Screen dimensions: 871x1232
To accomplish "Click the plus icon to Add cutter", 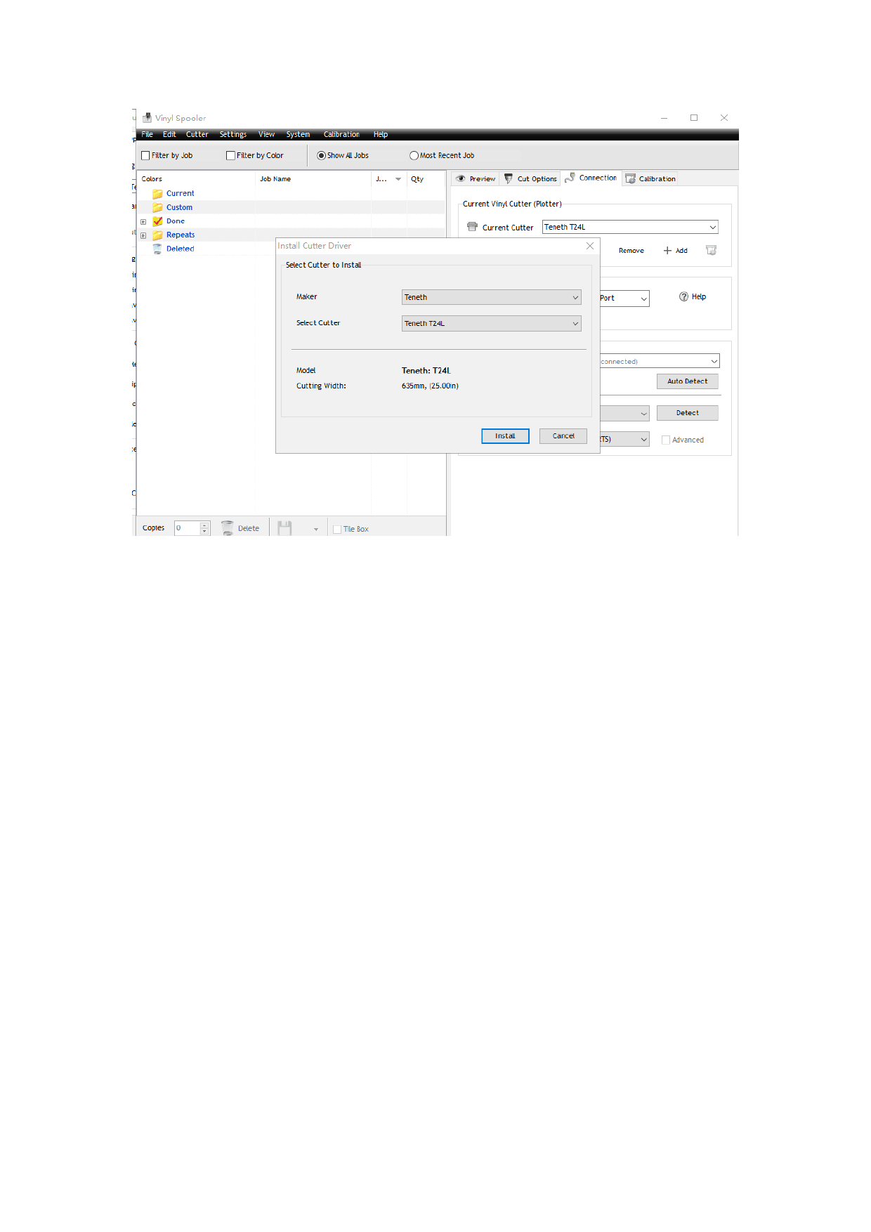I will (x=667, y=251).
